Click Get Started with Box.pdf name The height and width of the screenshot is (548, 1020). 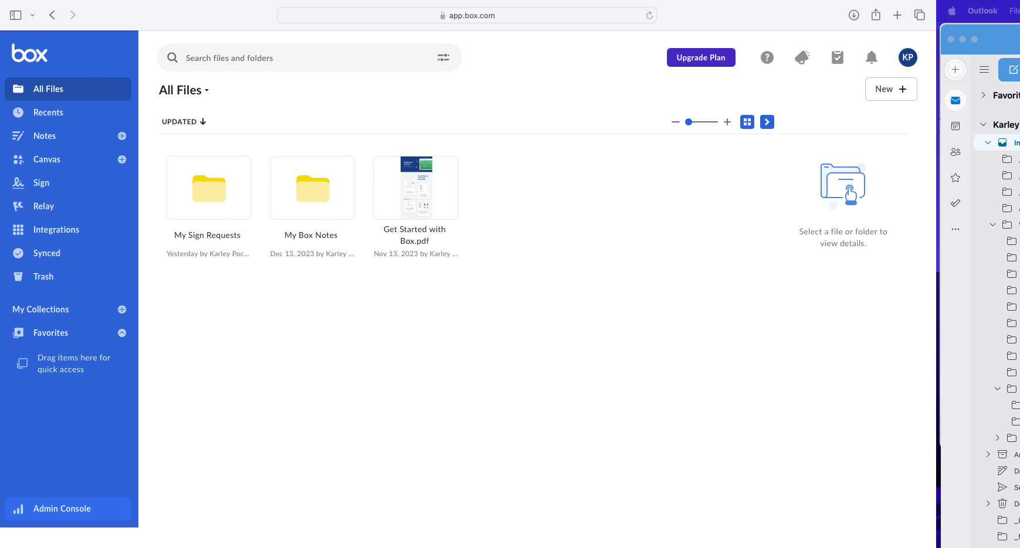click(x=415, y=235)
